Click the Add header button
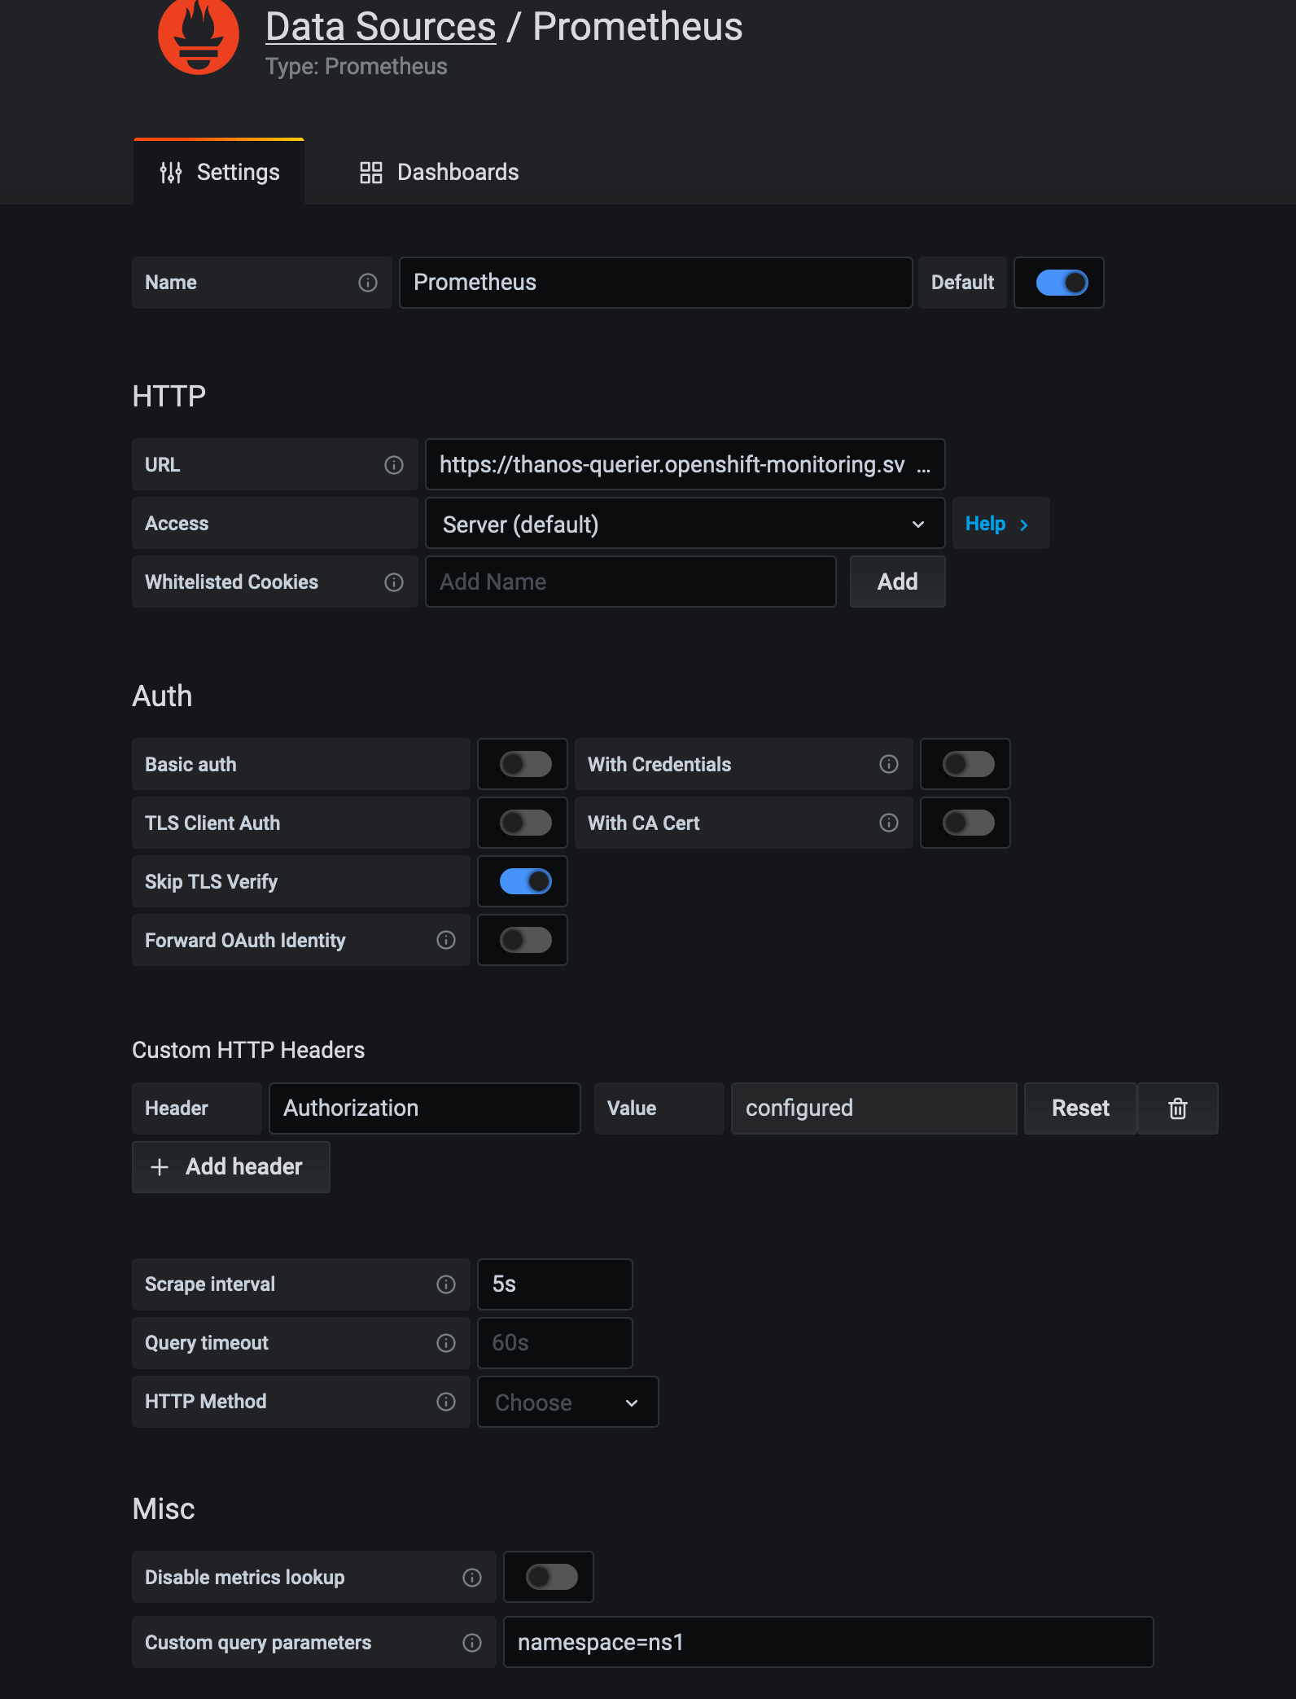Screen dimensions: 1296x1699 coord(231,1167)
